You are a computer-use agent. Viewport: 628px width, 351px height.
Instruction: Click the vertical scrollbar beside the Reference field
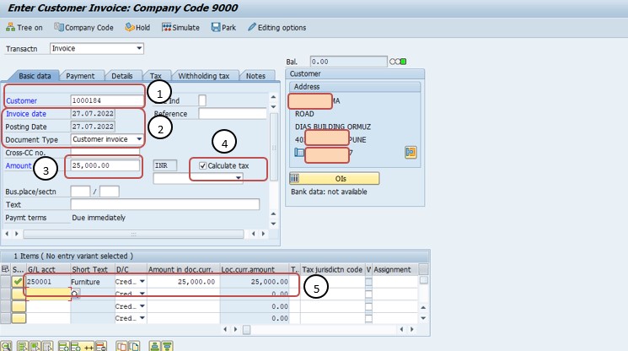point(274,147)
